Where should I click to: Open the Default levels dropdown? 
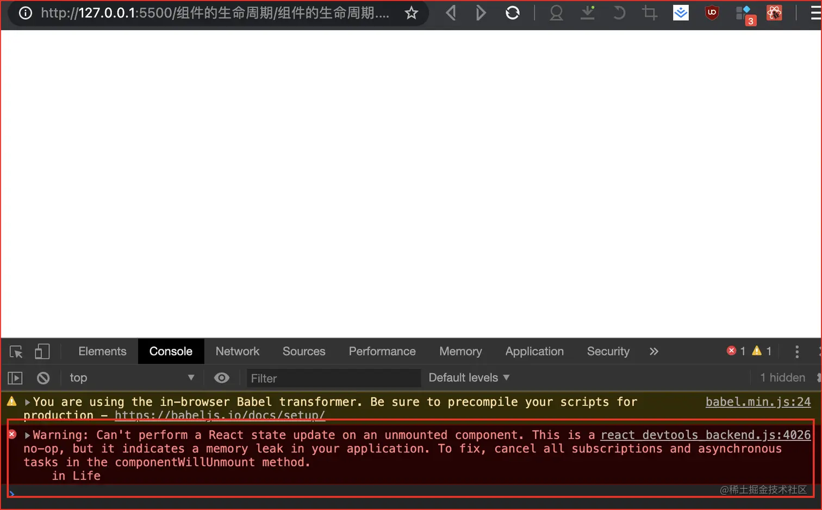(469, 378)
